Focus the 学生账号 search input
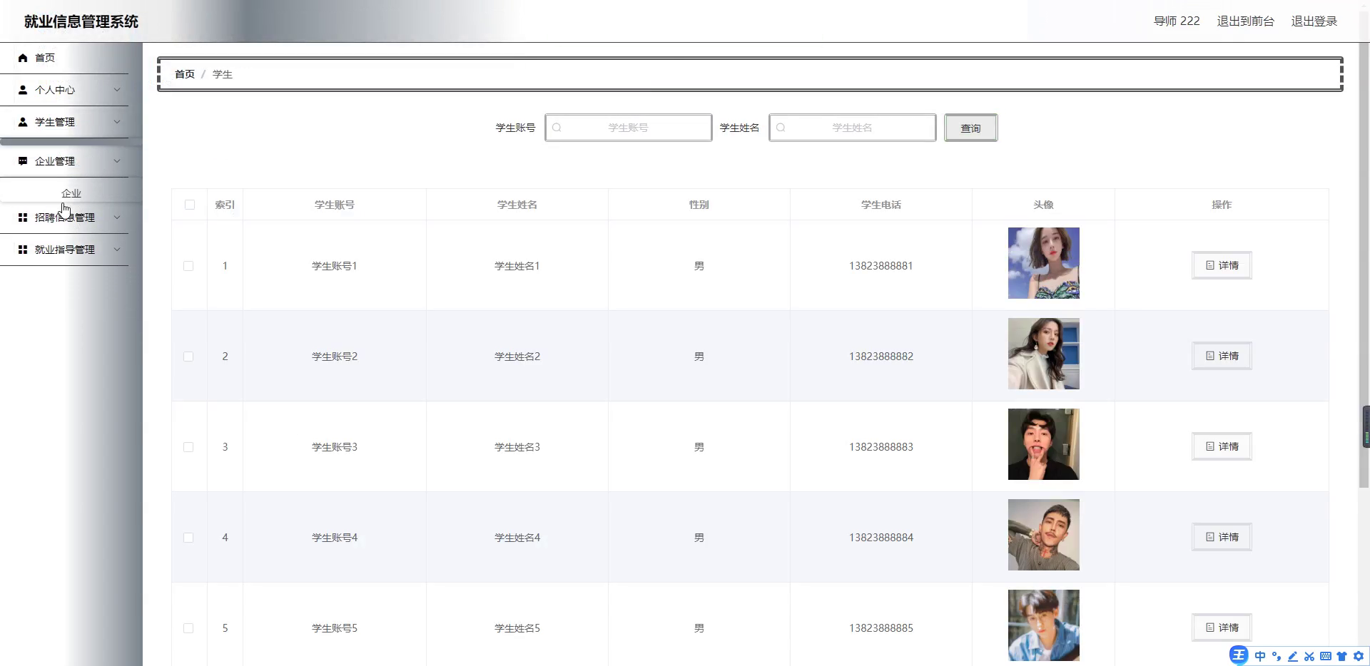The width and height of the screenshot is (1370, 666). tap(628, 128)
